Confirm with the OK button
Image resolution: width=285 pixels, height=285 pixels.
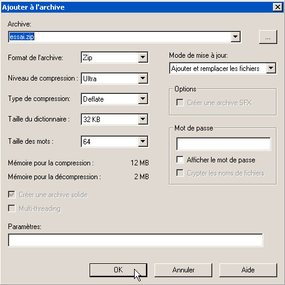click(x=118, y=270)
